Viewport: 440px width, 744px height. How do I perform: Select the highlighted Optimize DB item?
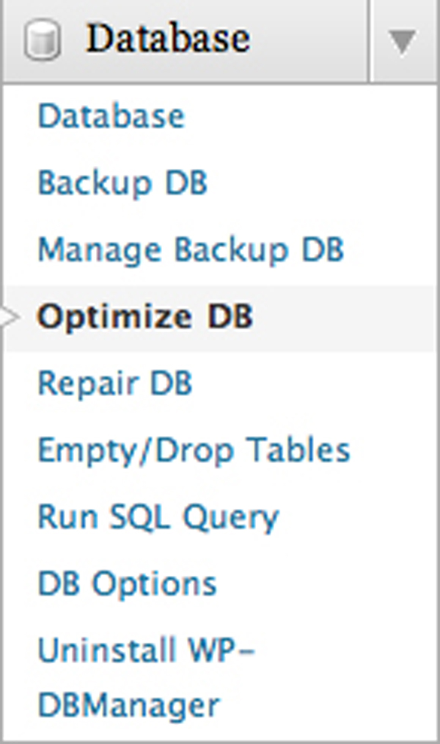(x=145, y=317)
